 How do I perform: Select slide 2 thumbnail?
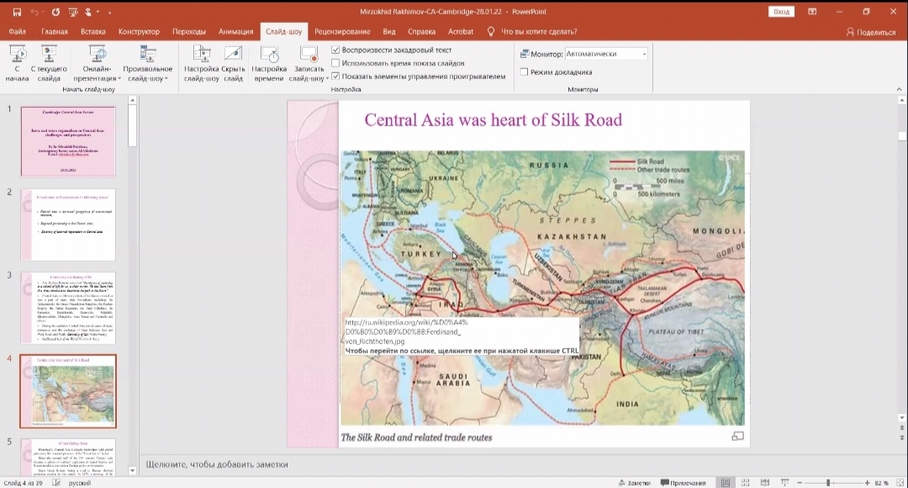(x=68, y=225)
